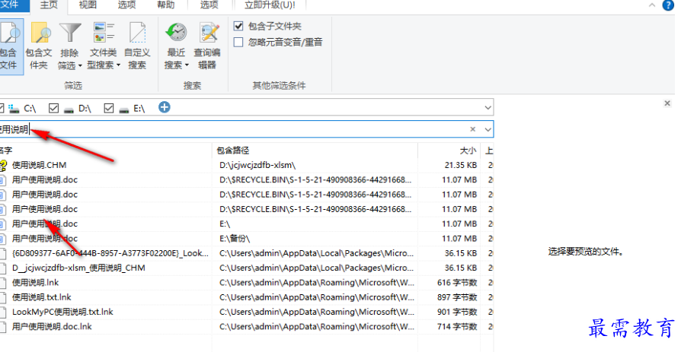Choose the 自定义搜索 ribbon icon
The height and width of the screenshot is (352, 681).
(x=137, y=33)
